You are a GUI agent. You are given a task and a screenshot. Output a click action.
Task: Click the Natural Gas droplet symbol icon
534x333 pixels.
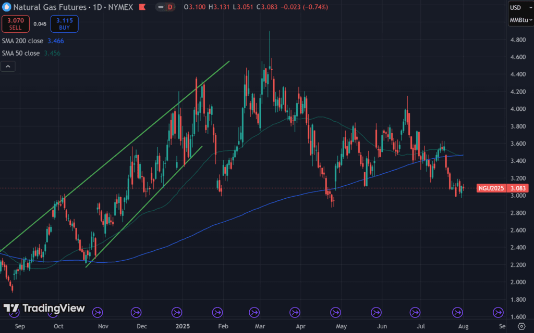click(x=6, y=7)
